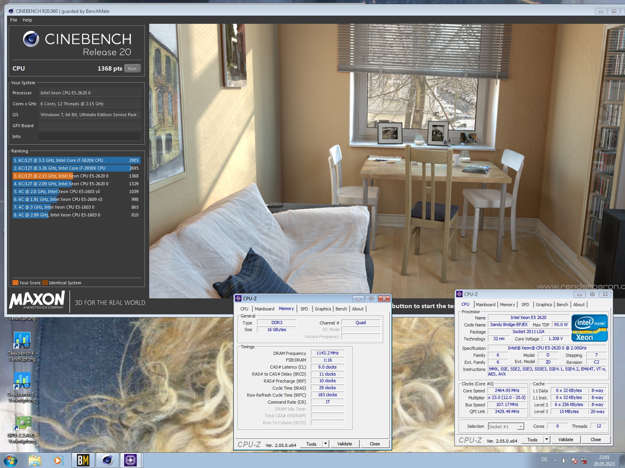Open the Bench tab in the right CPU-Z window
Viewport: 625px width, 468px height.
click(x=562, y=305)
